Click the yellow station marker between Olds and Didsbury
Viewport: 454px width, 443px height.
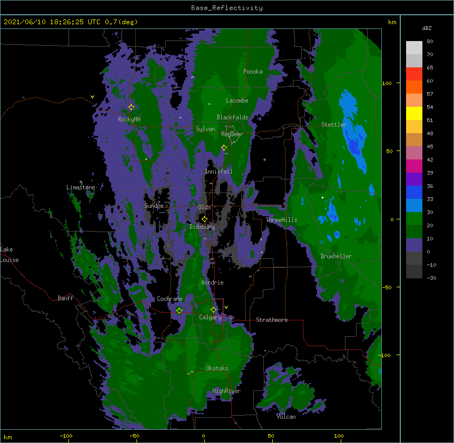point(204,219)
